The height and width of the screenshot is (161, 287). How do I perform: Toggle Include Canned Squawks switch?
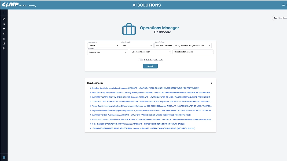(x=140, y=60)
